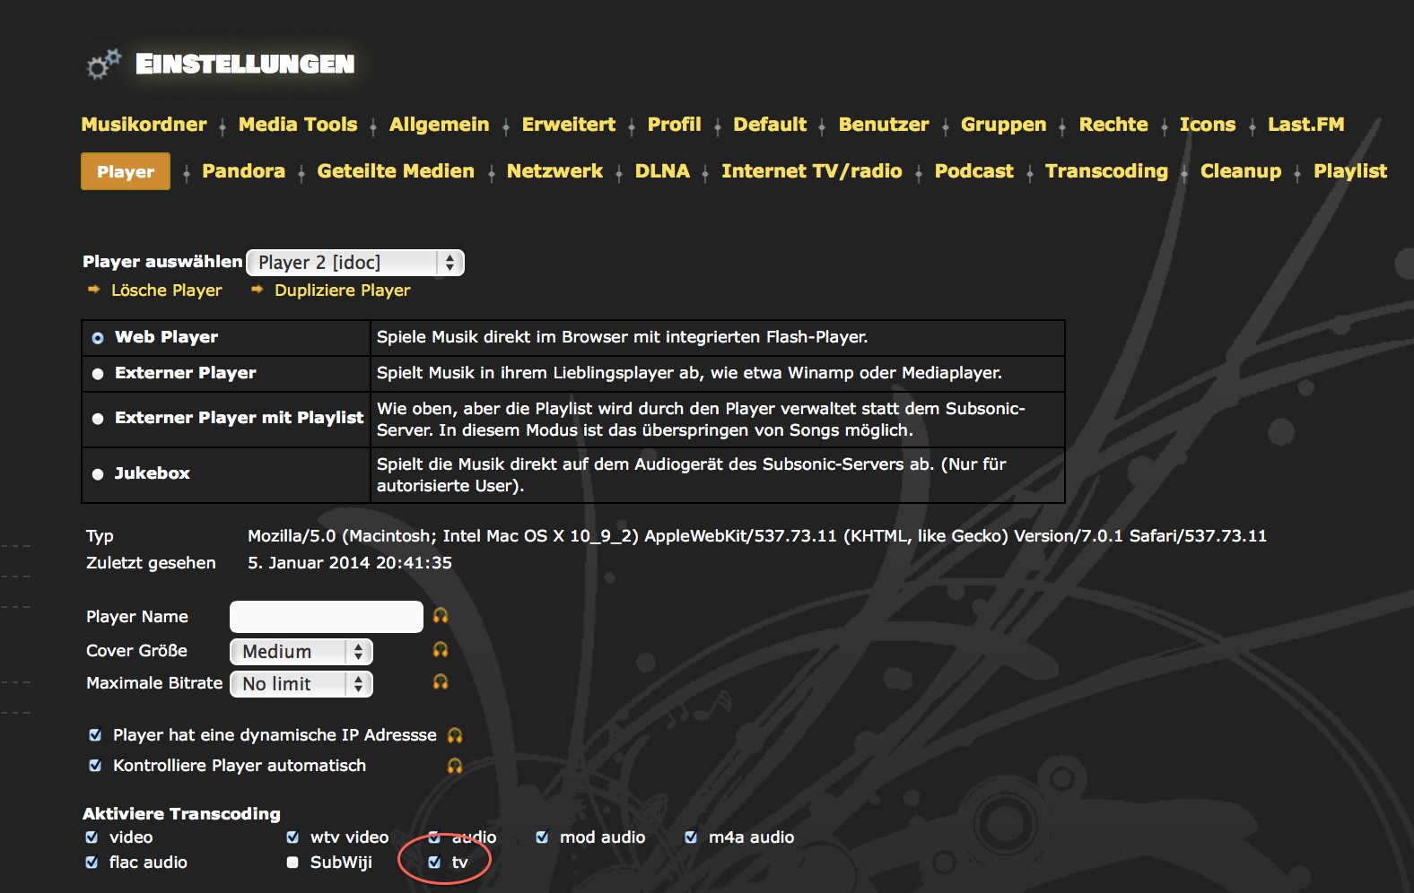Open the Musikordner settings link
Screen dimensions: 1414x893
click(x=144, y=125)
